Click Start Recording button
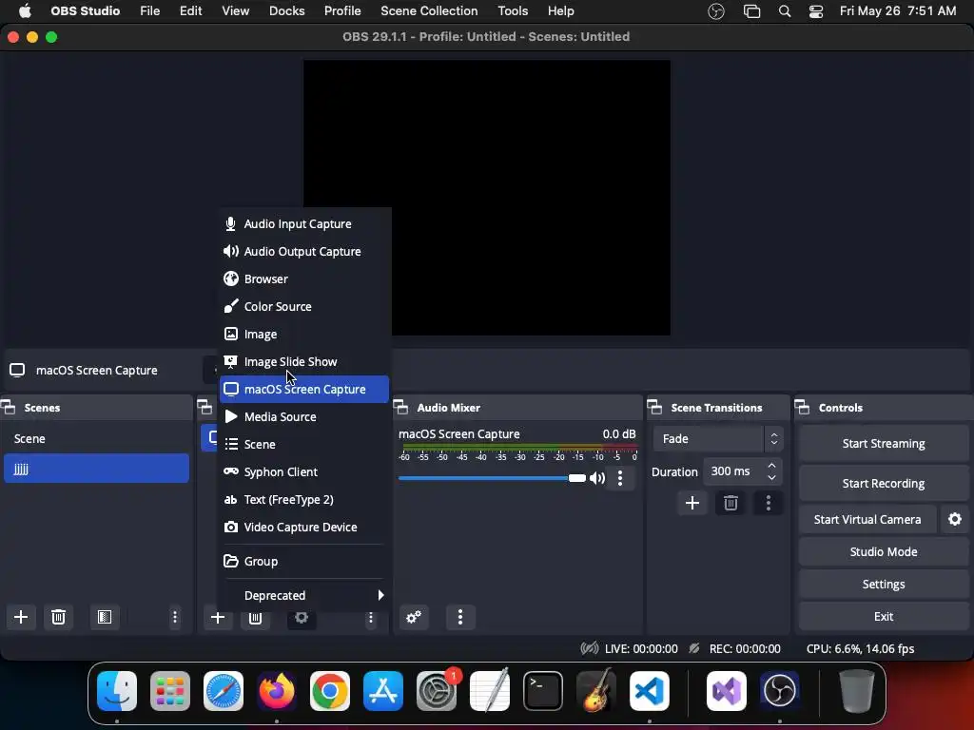Screen dimensions: 974x730 (884, 483)
